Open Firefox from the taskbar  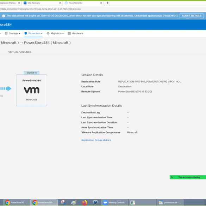click(85, 202)
